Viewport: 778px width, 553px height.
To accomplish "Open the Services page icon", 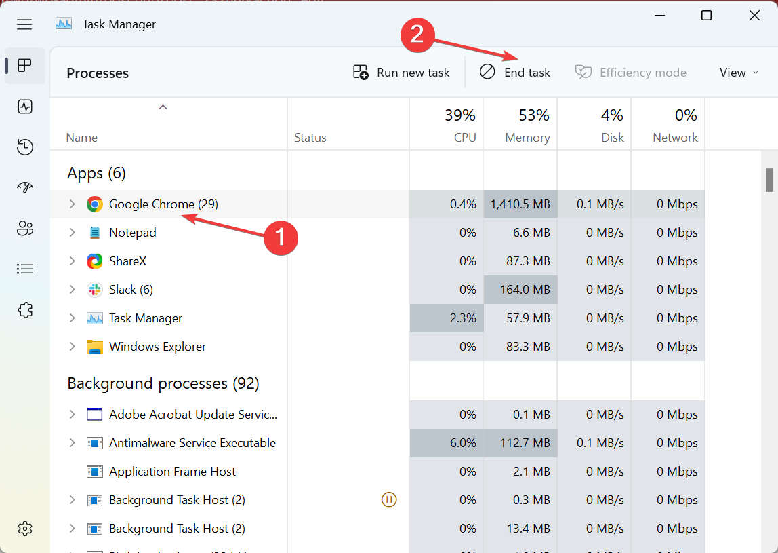I will (25, 310).
